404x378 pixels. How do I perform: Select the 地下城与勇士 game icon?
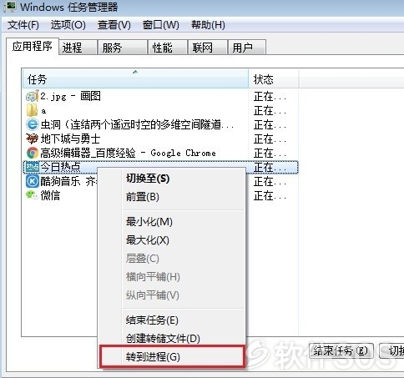pyautogui.click(x=32, y=139)
